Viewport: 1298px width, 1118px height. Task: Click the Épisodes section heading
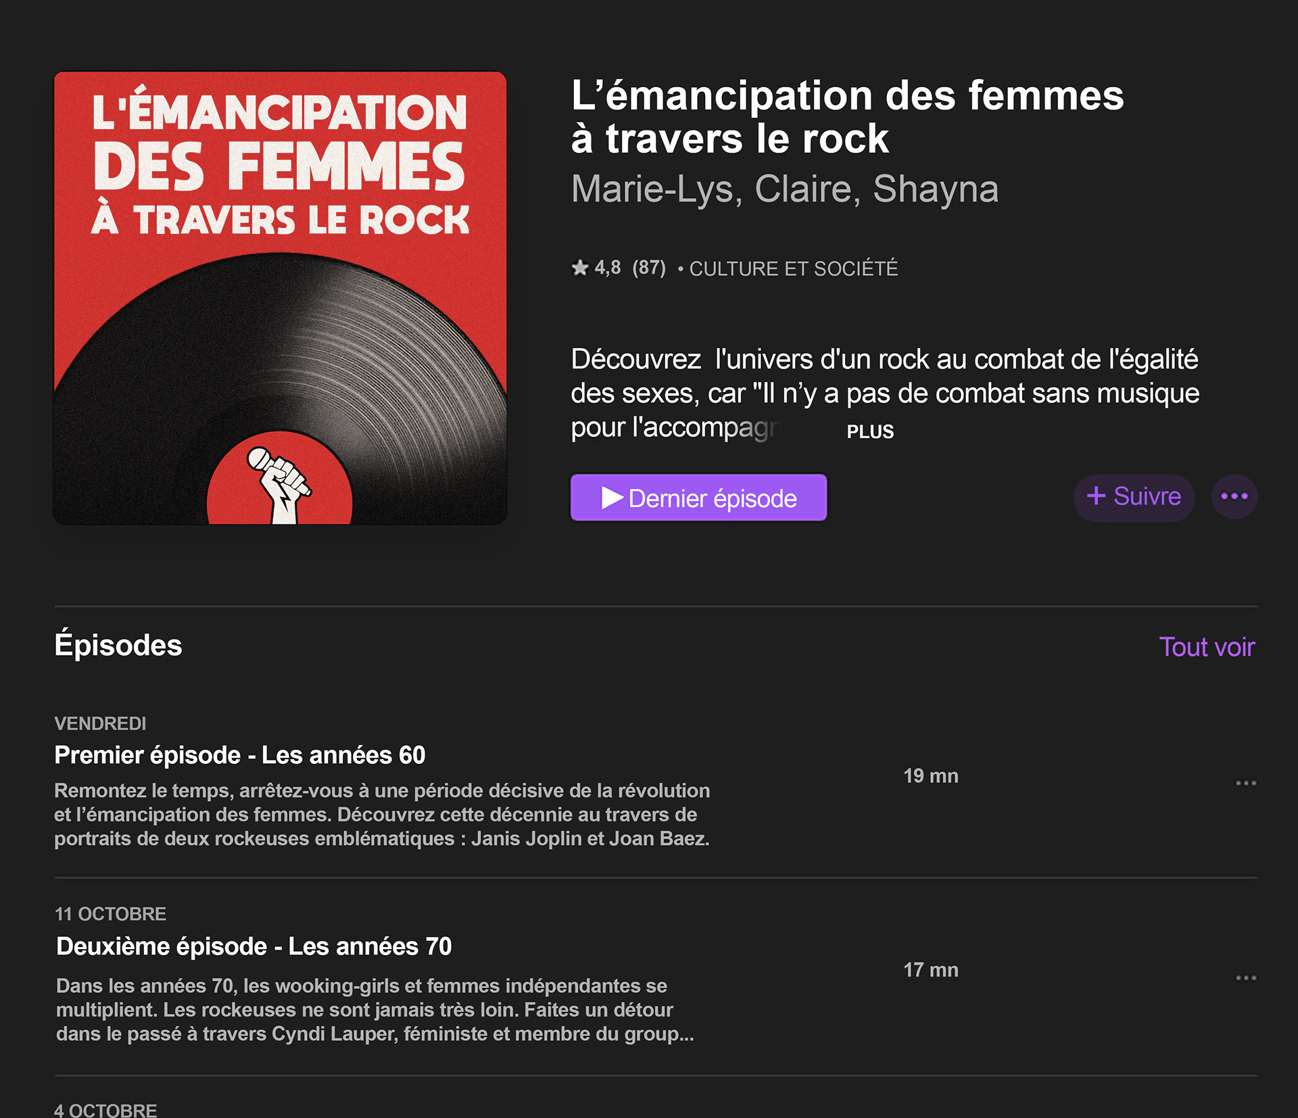coord(118,645)
